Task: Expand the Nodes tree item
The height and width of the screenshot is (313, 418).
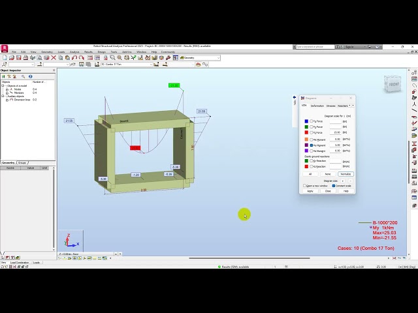Action: pyautogui.click(x=7, y=89)
